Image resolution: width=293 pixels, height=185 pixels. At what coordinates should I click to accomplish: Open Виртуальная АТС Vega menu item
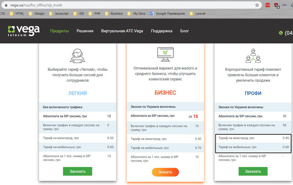click(x=122, y=31)
